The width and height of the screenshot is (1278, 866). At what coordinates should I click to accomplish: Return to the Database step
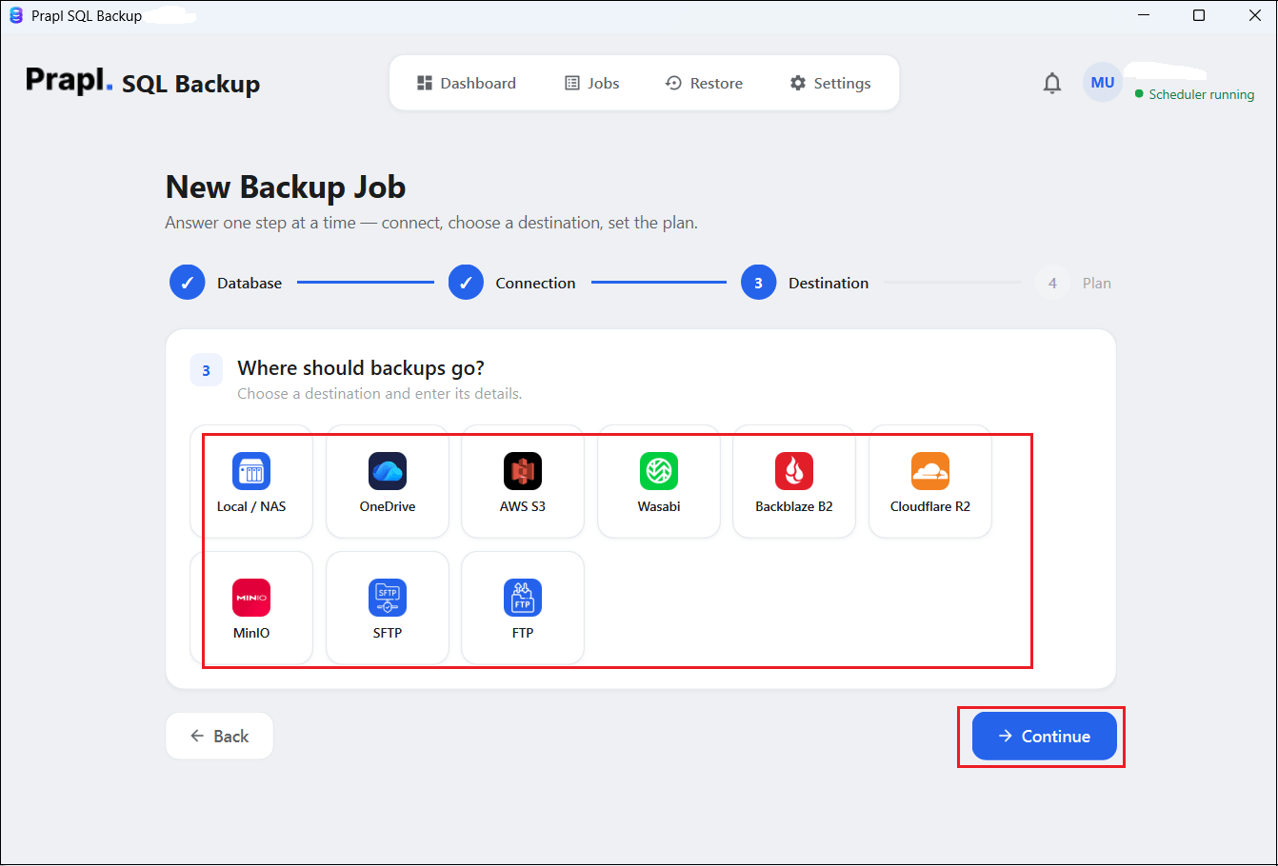(x=226, y=283)
